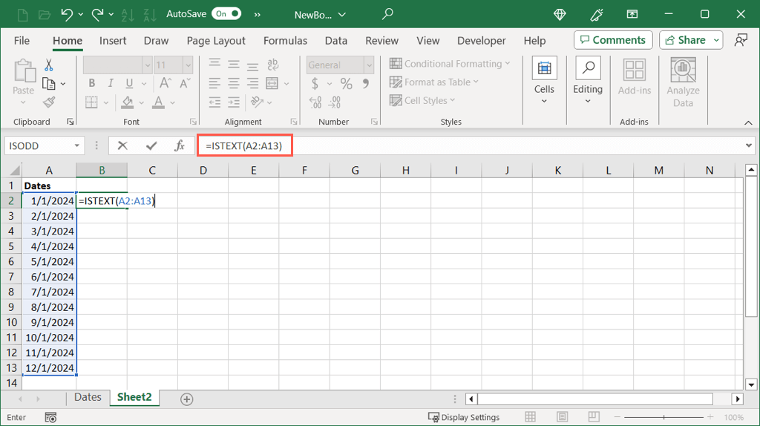The height and width of the screenshot is (426, 760).
Task: Open the Search magnifier in title bar
Action: coord(387,14)
